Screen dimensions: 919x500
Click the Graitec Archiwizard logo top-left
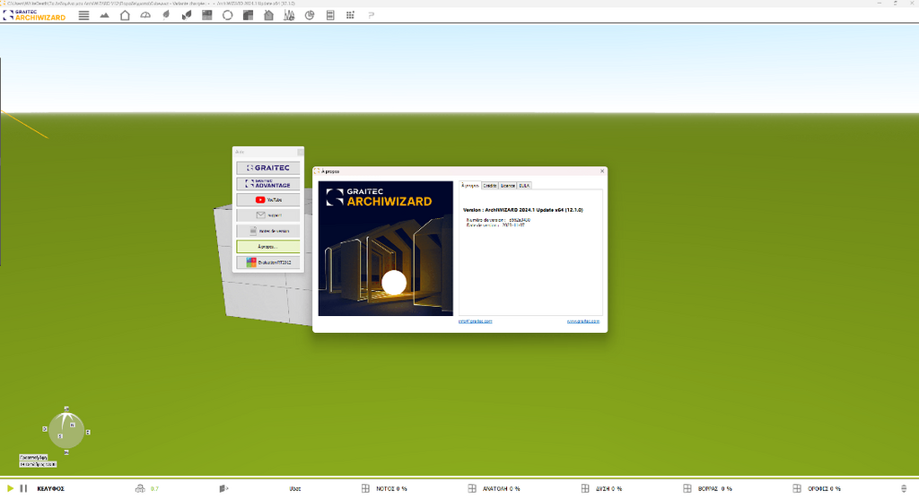point(35,15)
